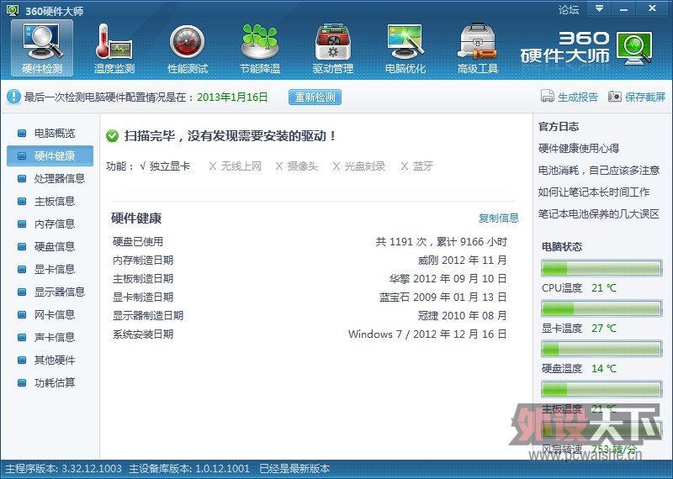The height and width of the screenshot is (479, 673).
Task: Click the 官方日志 heading
Action: 559,127
